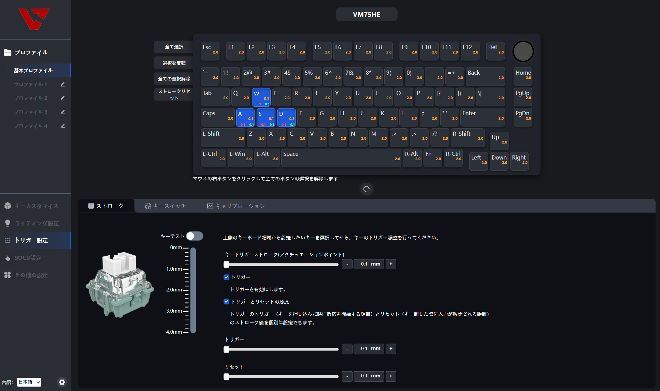660x391 pixels.
Task: Decrease リセット value with minus button
Action: coord(347,376)
